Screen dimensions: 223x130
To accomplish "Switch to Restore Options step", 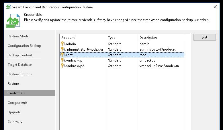I will [20, 74].
